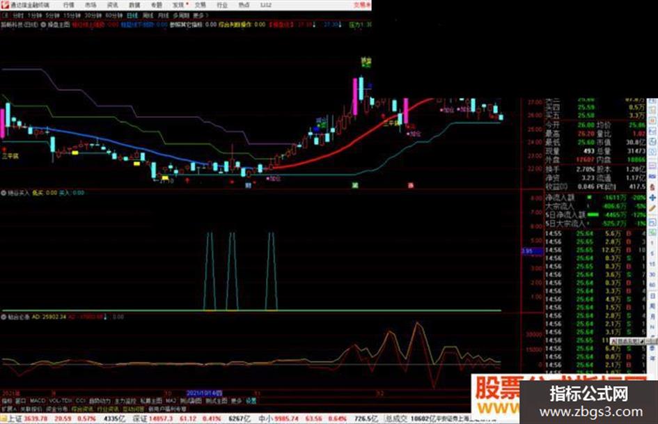Viewport: 658px width, 424px height.
Task: Click the 净流入额 row in quote panel
Action: pyautogui.click(x=596, y=197)
